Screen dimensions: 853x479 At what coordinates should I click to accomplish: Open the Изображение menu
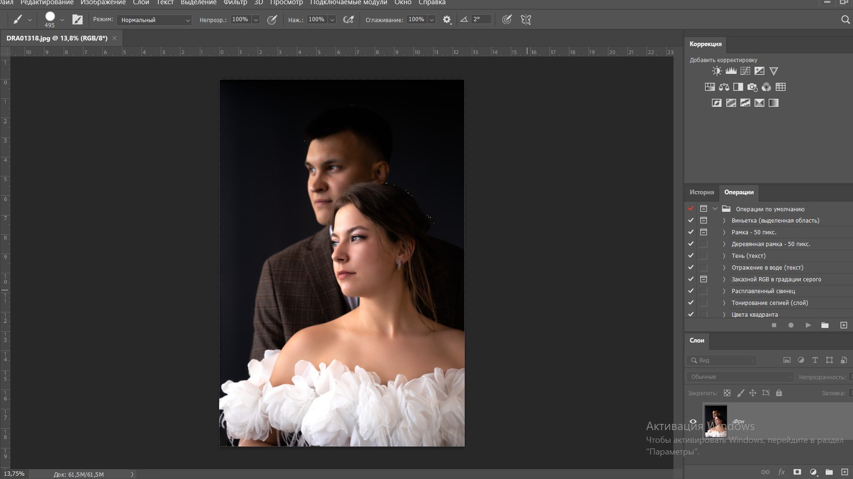[x=103, y=2]
